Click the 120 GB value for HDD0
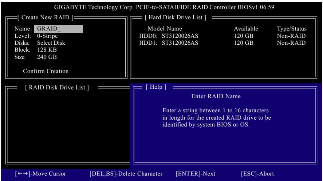323x181 pixels. 244,36
